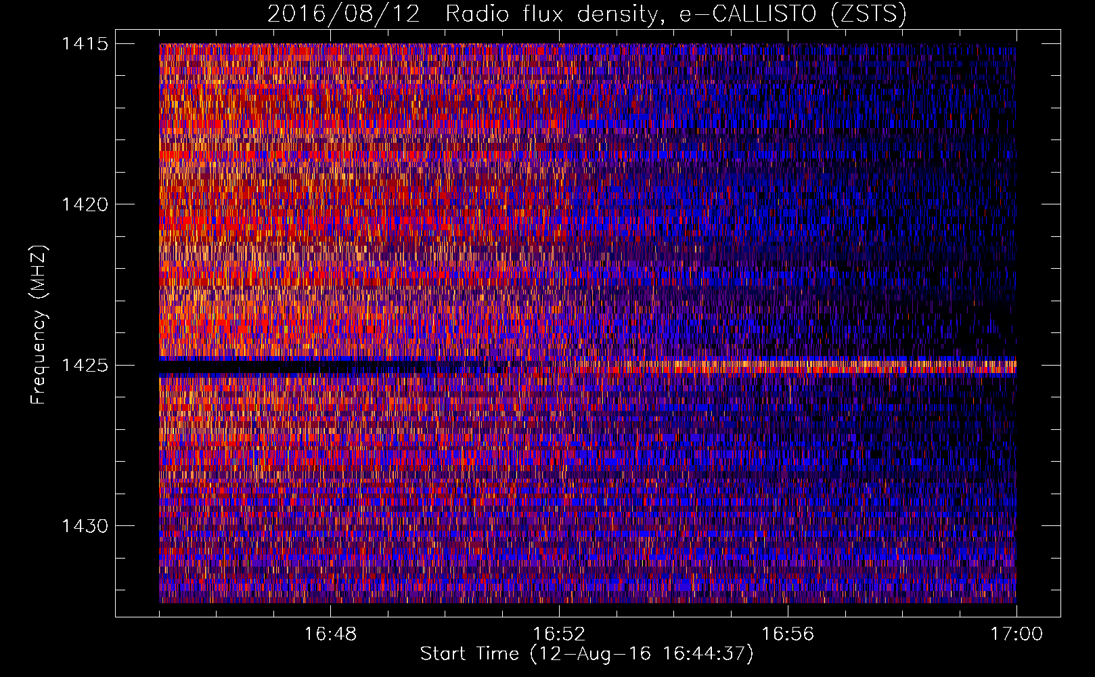The height and width of the screenshot is (677, 1095).
Task: Click the 1425 frequency tick label
Action: point(85,366)
